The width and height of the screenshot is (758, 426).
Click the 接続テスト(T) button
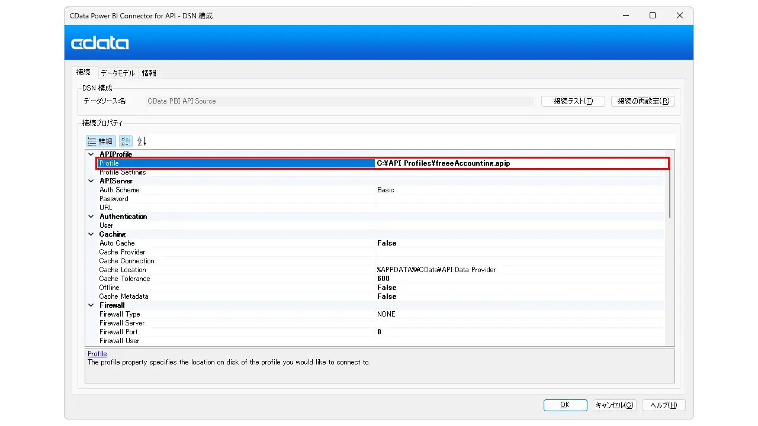pyautogui.click(x=573, y=101)
